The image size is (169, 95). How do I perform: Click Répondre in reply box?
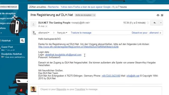tap(61, 89)
